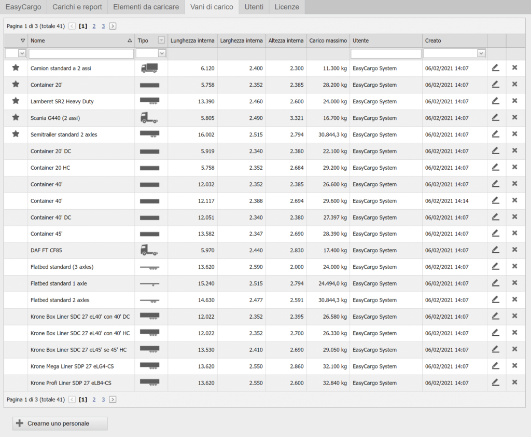Image resolution: width=531 pixels, height=437 pixels.
Task: Click next page arrow in bottom pager
Action: pos(113,399)
